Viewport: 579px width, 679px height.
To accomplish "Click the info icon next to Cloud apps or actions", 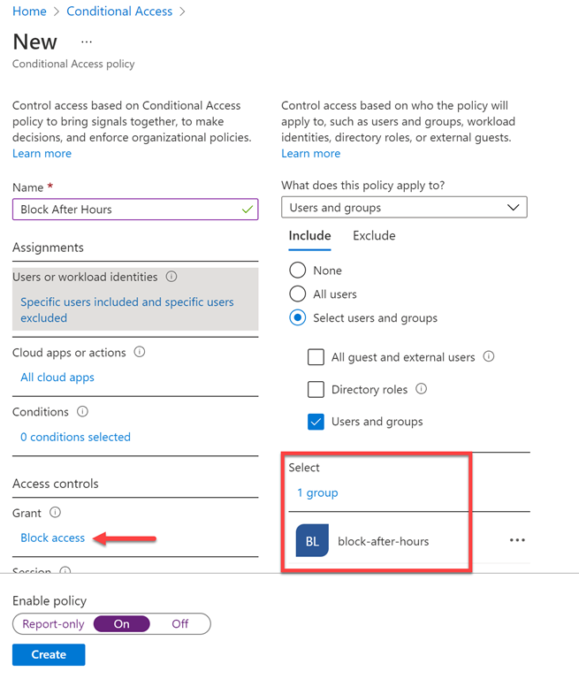I will click(140, 352).
